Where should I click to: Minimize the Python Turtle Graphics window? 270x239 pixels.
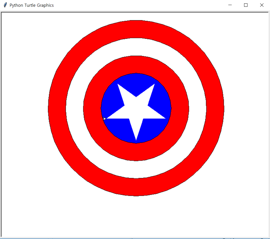[230, 5]
